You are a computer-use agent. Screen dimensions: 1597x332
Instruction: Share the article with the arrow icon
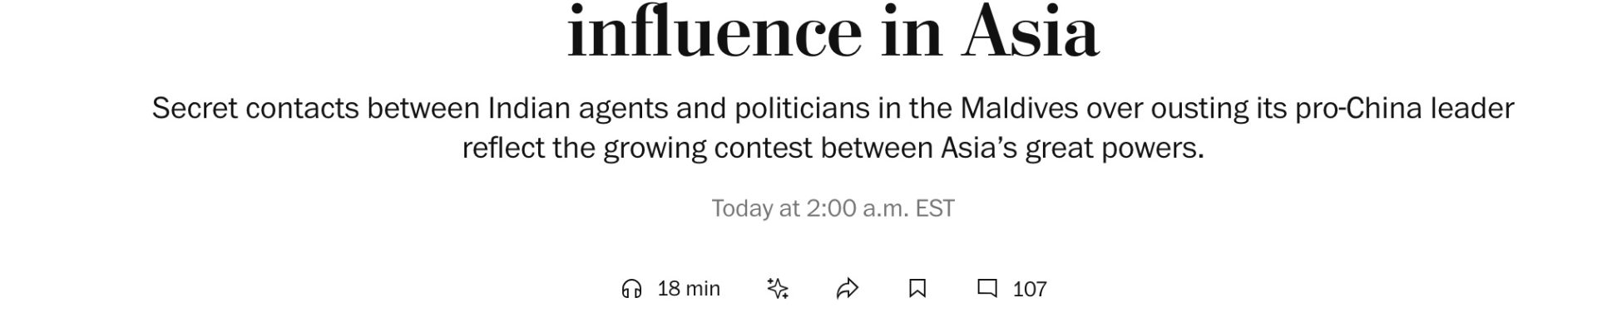(x=847, y=289)
